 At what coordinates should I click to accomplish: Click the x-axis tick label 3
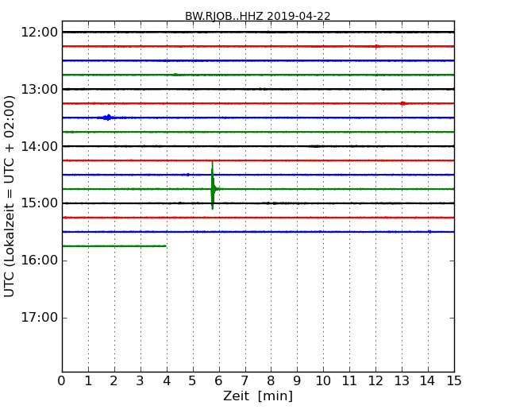pyautogui.click(x=141, y=381)
